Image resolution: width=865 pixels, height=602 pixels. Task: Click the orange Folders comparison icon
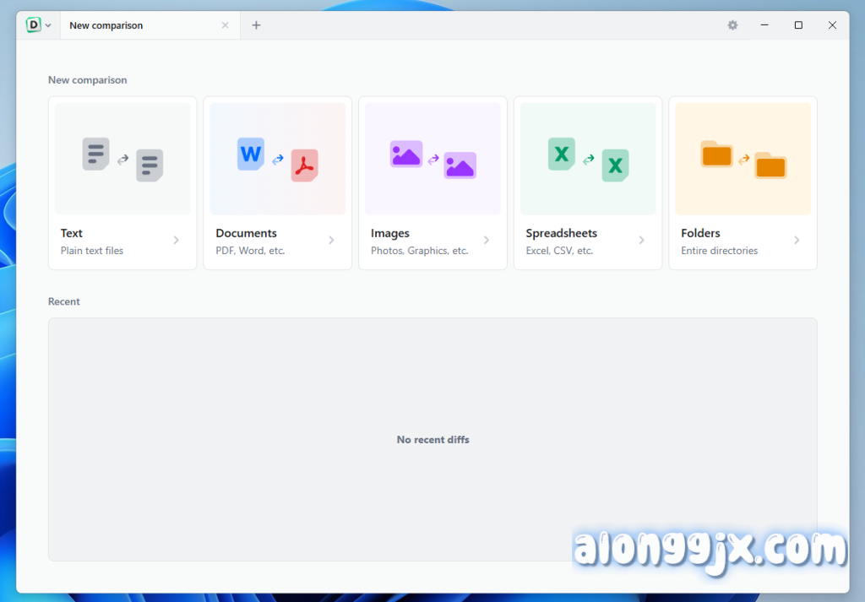743,159
